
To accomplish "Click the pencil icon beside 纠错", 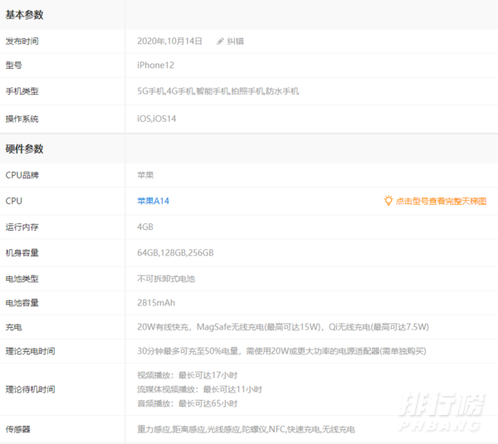I will pos(220,41).
